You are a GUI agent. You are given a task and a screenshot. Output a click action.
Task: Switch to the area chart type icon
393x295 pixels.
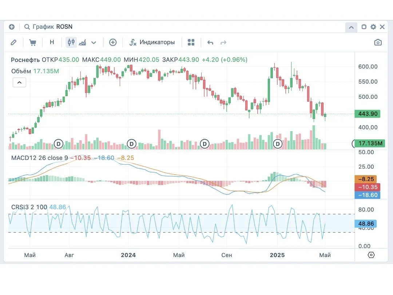(83, 42)
